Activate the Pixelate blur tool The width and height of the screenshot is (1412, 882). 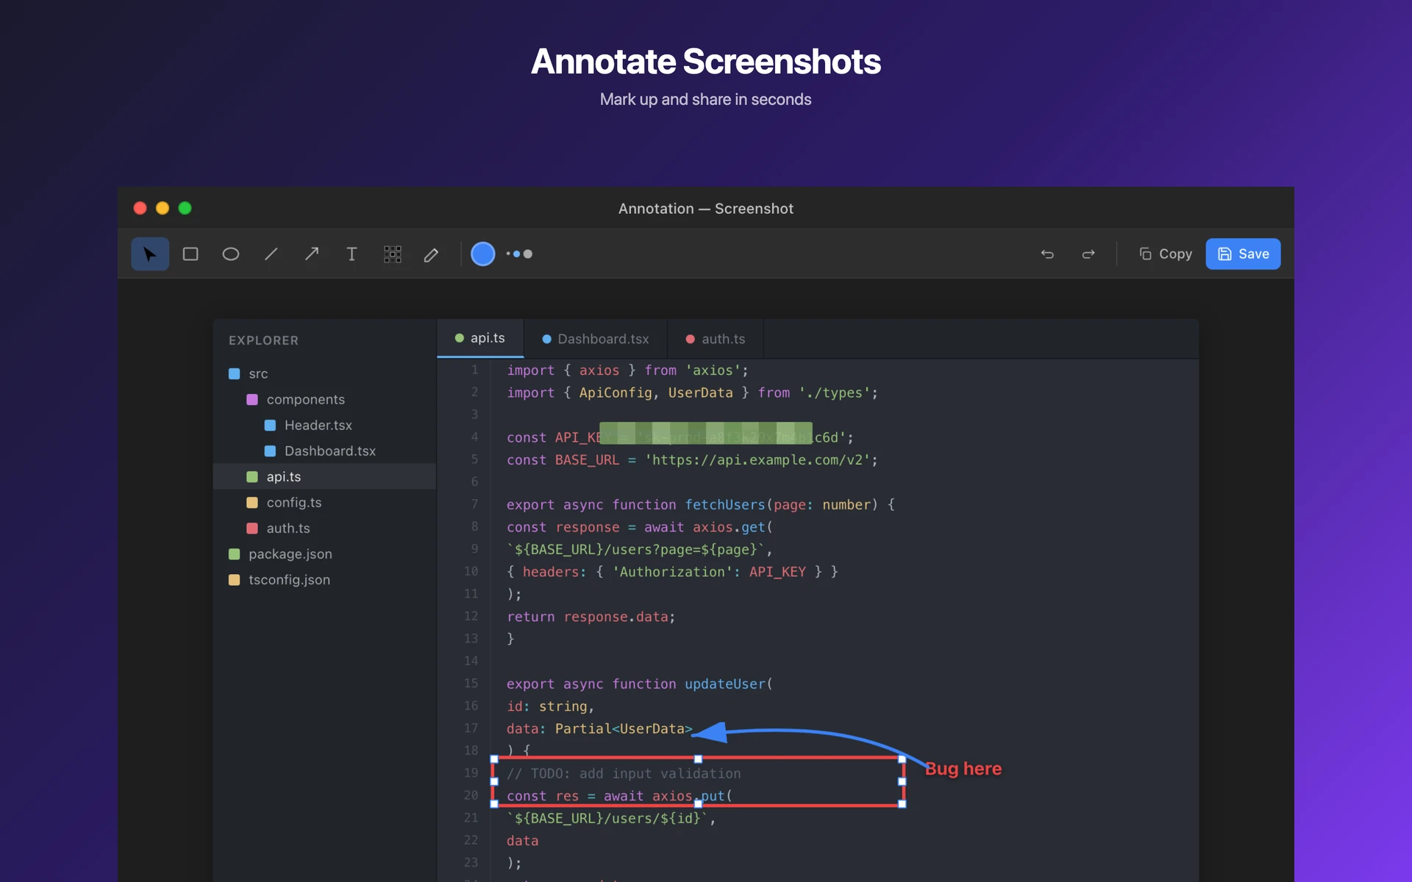[393, 254]
